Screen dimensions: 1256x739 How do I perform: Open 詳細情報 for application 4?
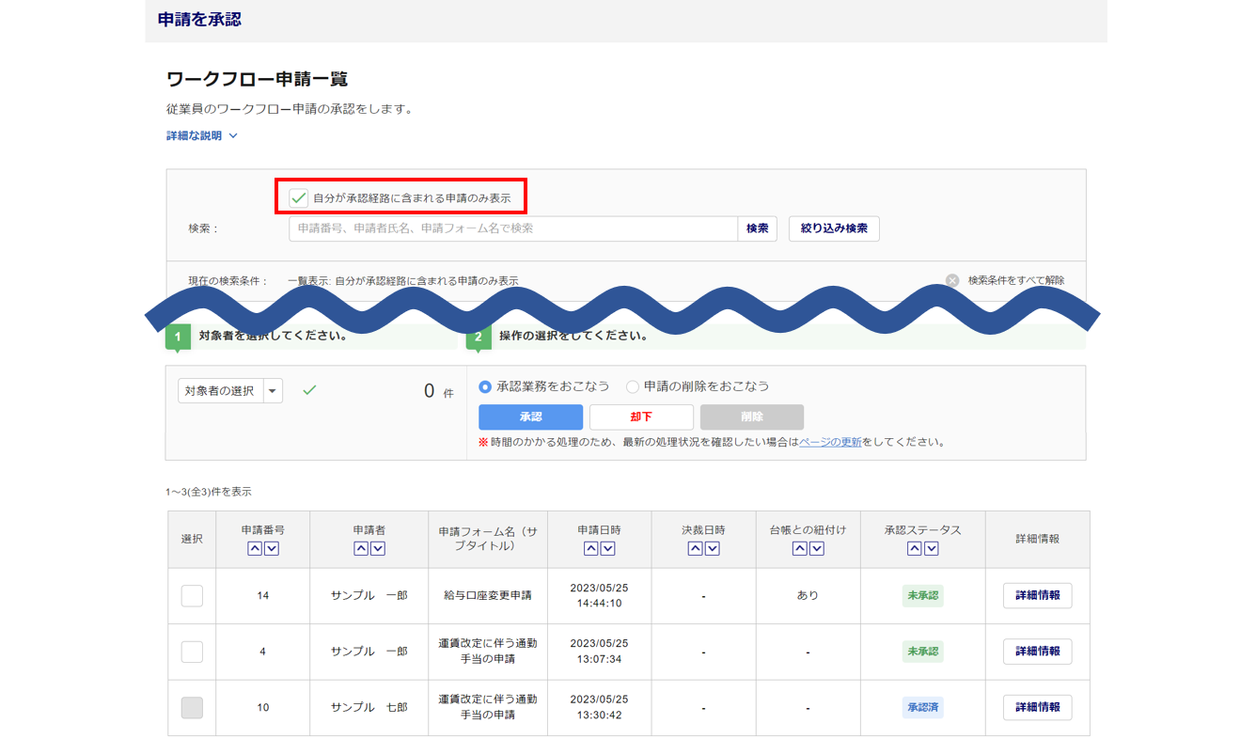coord(1038,652)
